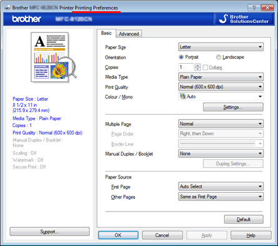Click the 'Paper Source' section label
This screenshot has height=246, width=278.
[x=118, y=177]
